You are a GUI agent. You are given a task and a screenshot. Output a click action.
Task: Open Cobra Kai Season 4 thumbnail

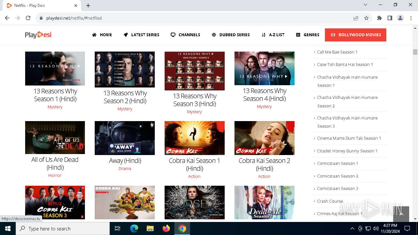(125, 202)
